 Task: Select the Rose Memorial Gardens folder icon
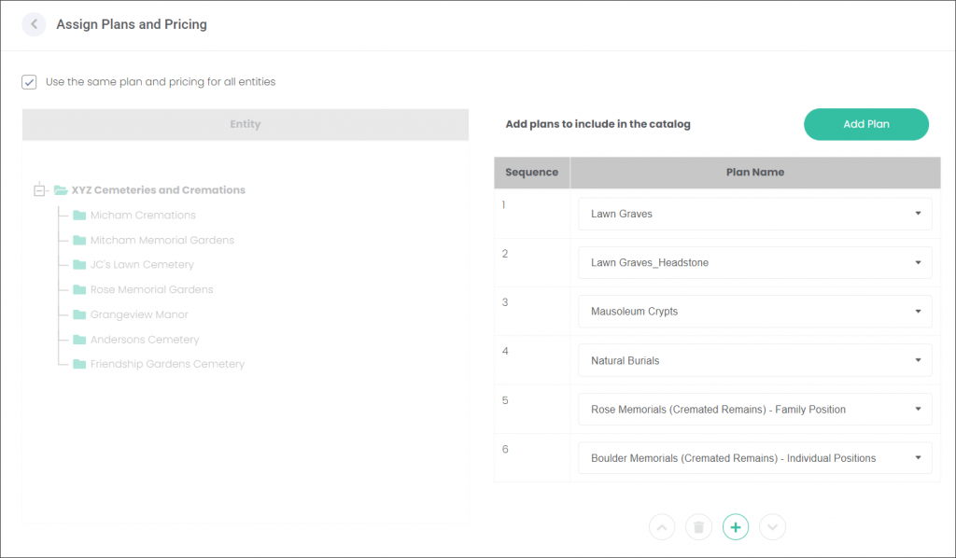click(79, 289)
